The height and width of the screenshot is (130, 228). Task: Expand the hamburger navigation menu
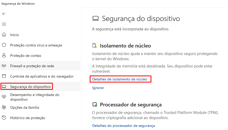tap(4, 24)
